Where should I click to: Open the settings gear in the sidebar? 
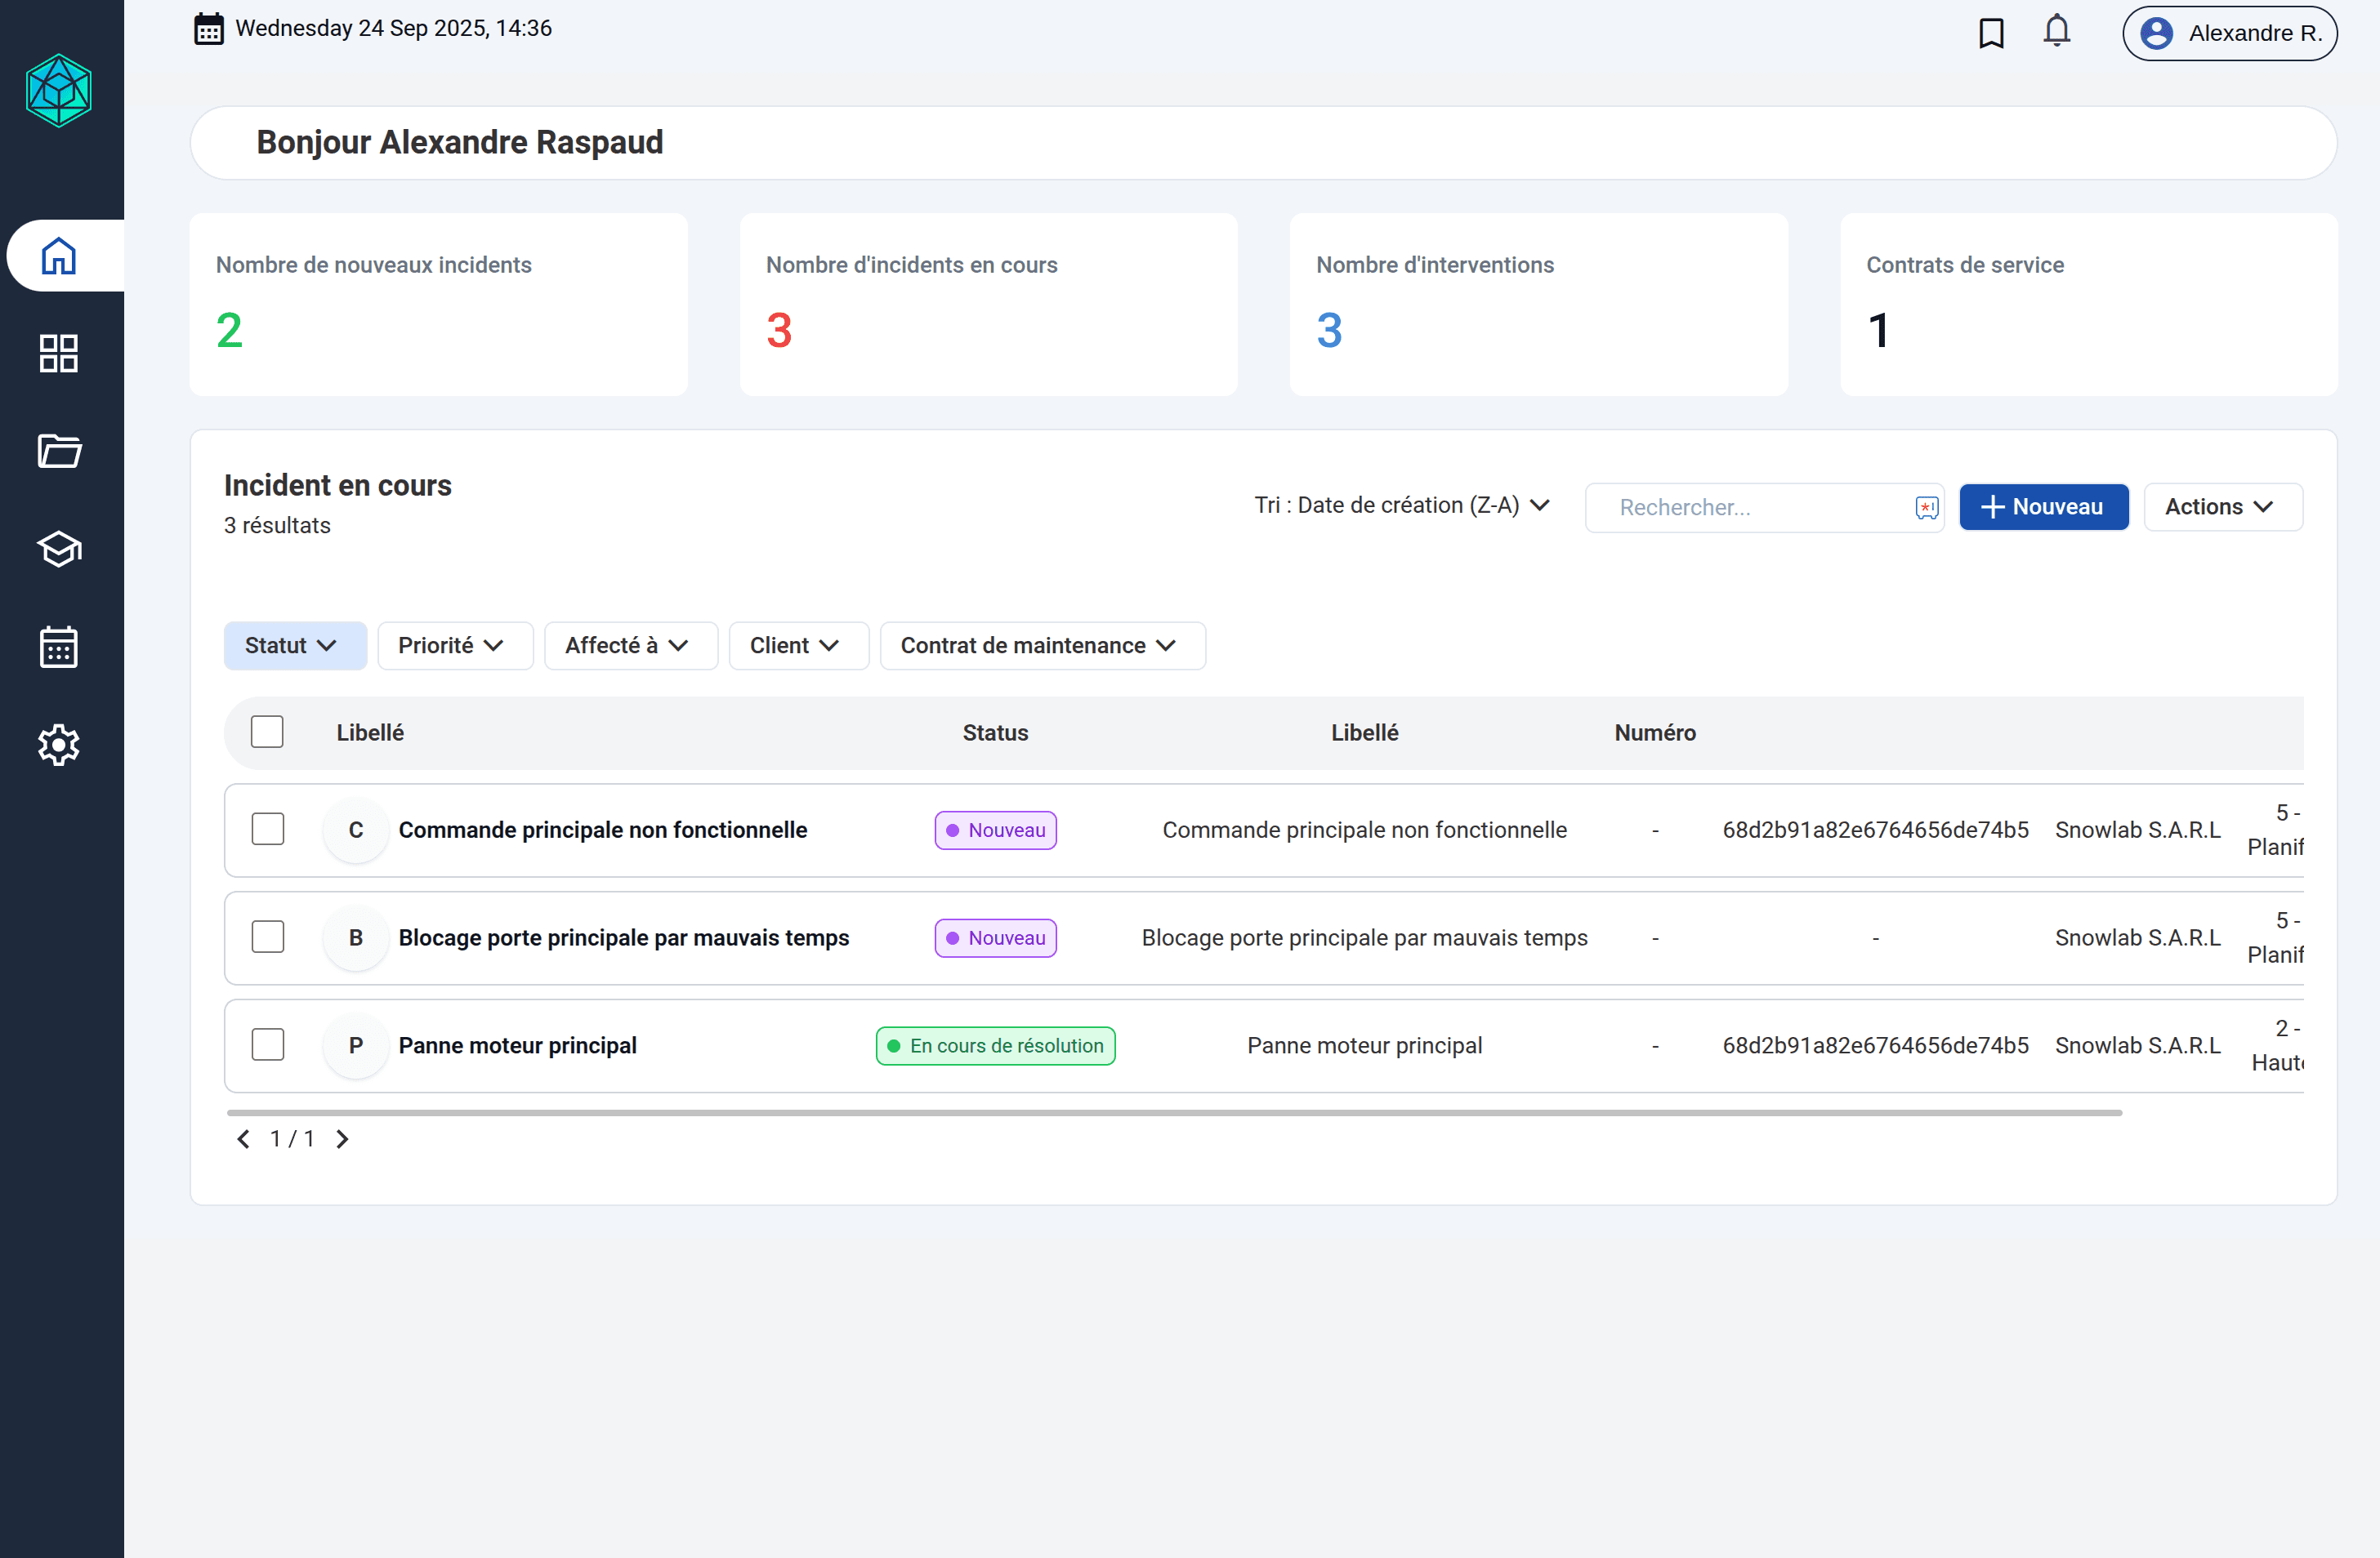59,746
